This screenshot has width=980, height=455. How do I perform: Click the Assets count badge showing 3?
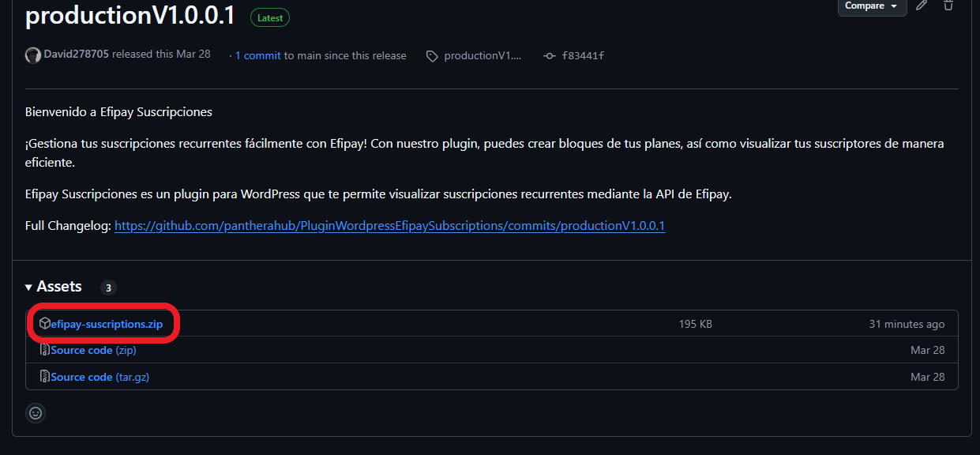click(108, 288)
